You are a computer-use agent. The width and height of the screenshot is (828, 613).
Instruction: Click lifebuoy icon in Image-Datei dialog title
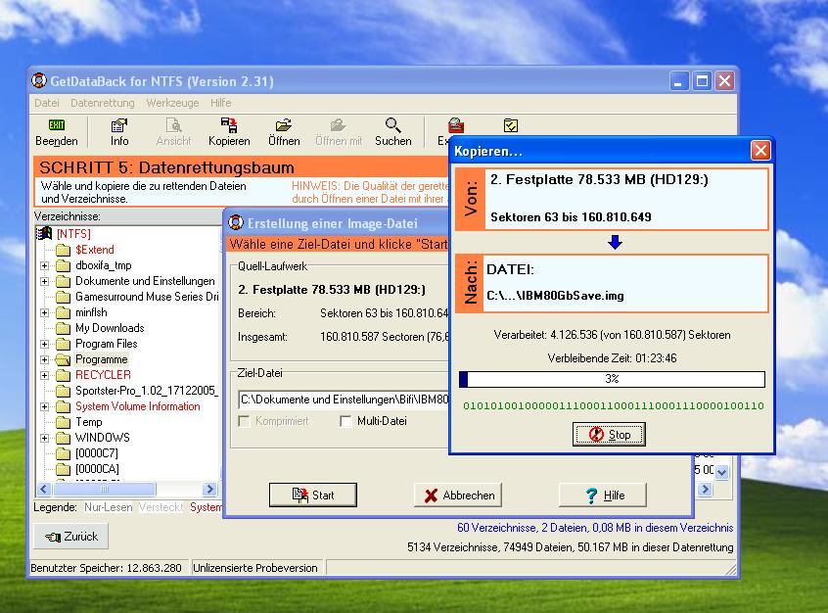click(x=236, y=222)
